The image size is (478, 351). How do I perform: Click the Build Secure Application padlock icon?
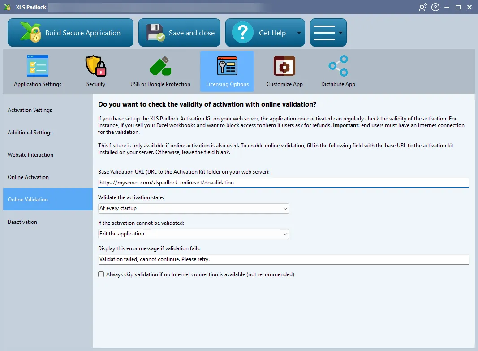[x=30, y=32]
